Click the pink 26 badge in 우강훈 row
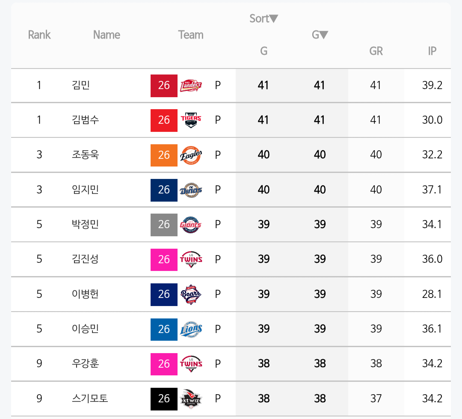Viewport: 462px width, 419px height. (x=164, y=364)
